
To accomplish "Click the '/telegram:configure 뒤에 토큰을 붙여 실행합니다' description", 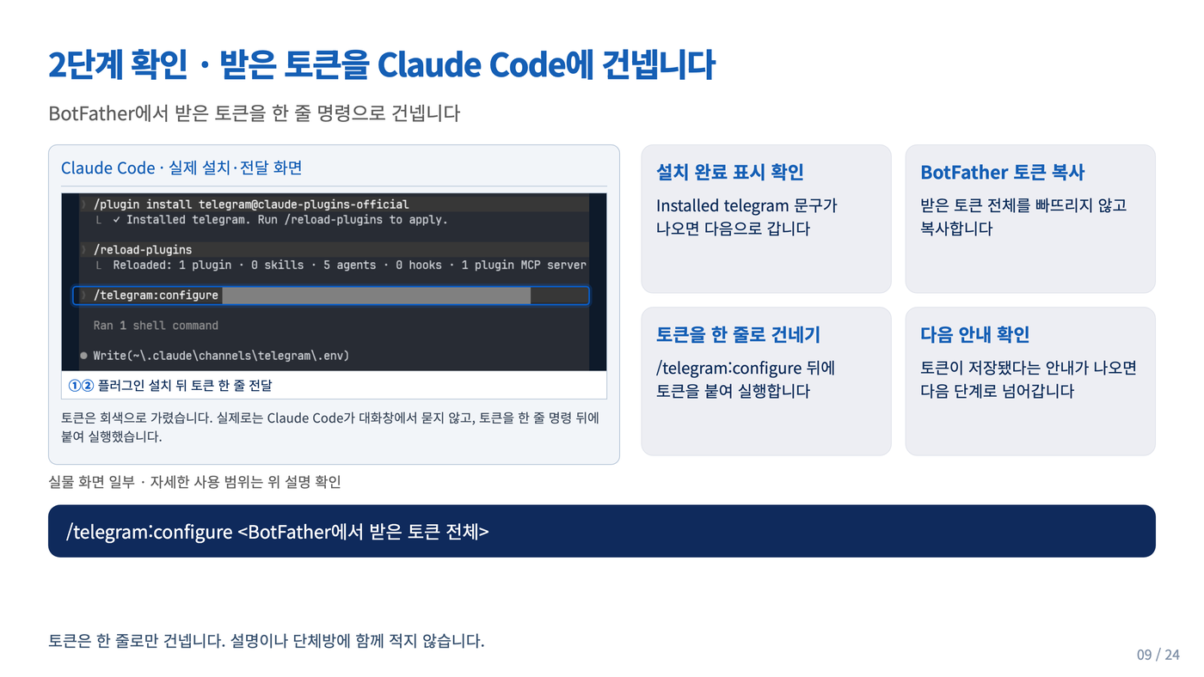I will click(746, 380).
